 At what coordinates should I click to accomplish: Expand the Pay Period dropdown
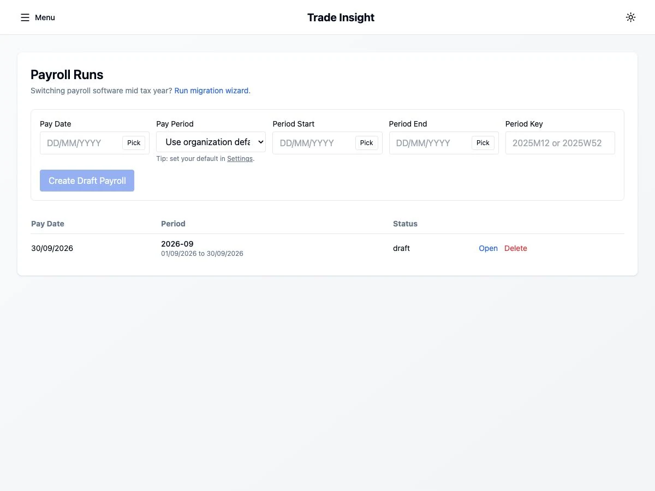click(211, 142)
